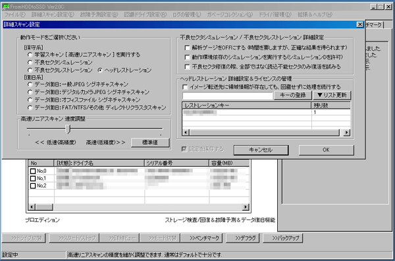Click >>バックアップ button
The height and width of the screenshot is (261, 395).
point(282,238)
